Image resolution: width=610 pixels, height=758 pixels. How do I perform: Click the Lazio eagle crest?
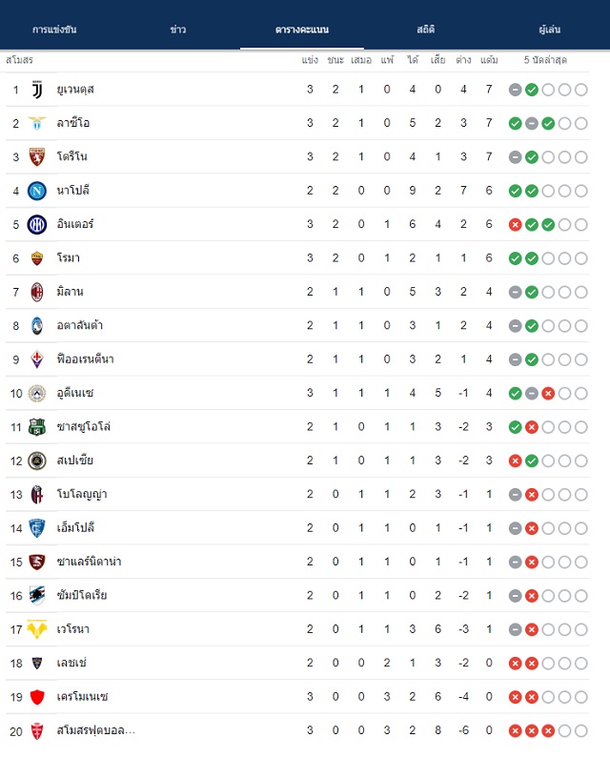(x=37, y=123)
